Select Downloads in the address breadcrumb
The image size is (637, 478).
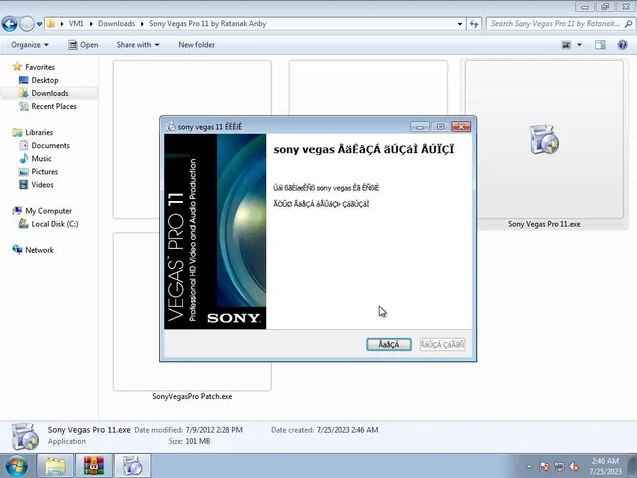[x=116, y=24]
